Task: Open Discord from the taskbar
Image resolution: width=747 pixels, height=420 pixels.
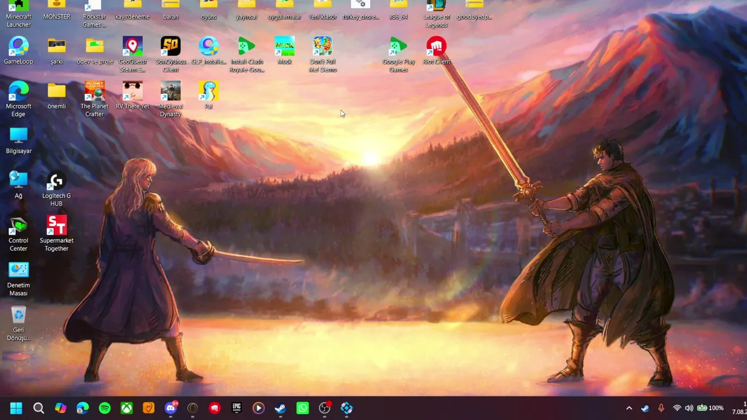Action: point(170,408)
